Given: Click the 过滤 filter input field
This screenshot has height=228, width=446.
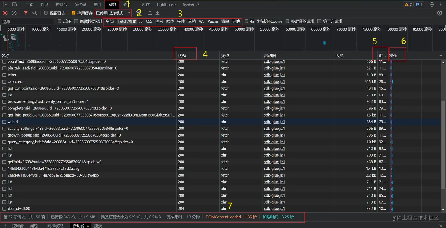Looking at the screenshot, I should coord(27,21).
